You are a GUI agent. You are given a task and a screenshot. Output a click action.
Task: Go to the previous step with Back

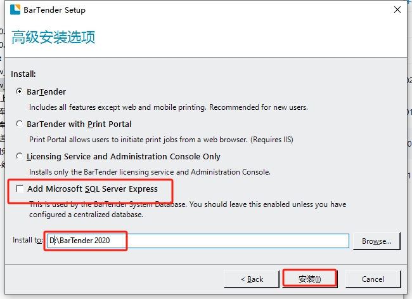[x=252, y=279]
